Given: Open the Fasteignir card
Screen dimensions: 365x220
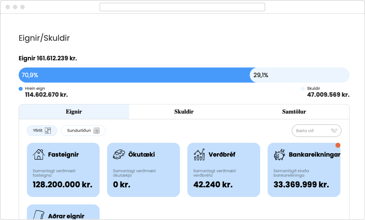Looking at the screenshot, I should click(x=63, y=170).
